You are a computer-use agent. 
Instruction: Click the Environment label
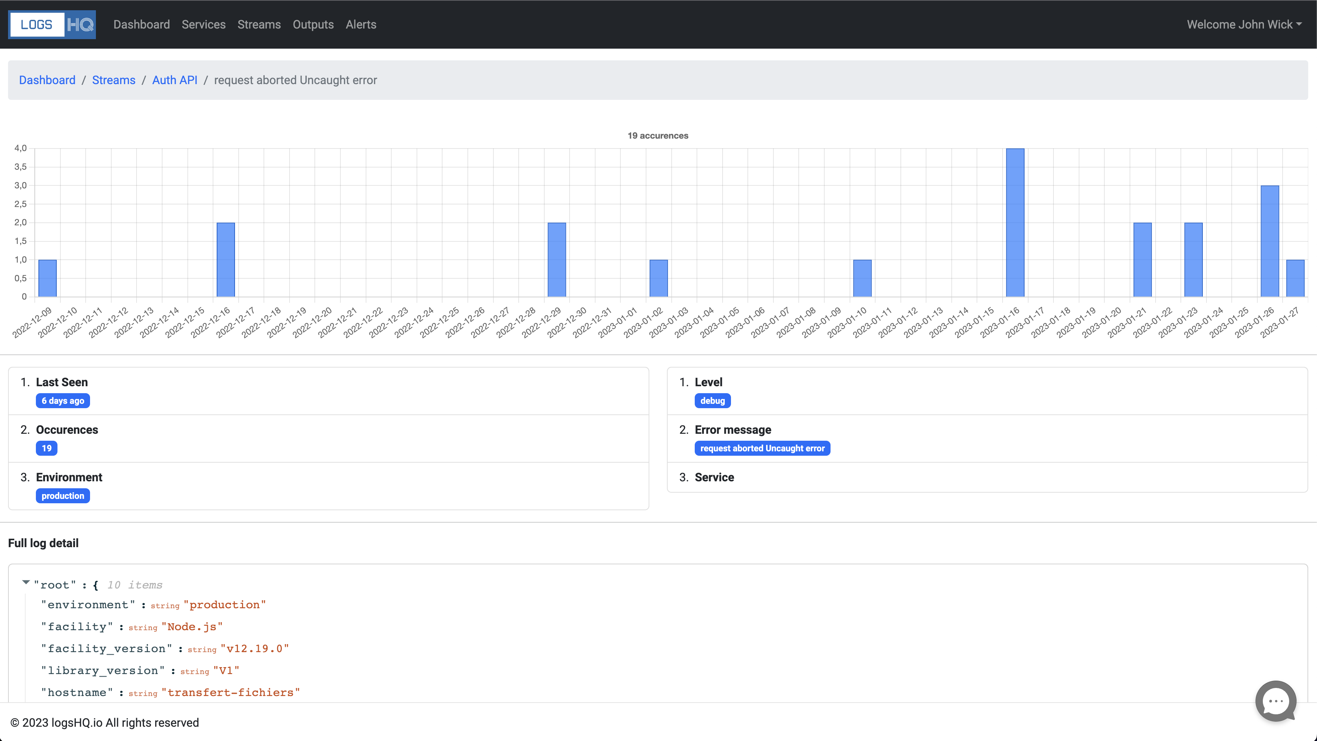69,477
